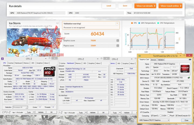Click the GPU field showing AMD Radeon(TM) R7 Graphics(14.200.1004.0)
Screen dimensions: 194x125
(x=40, y=13)
